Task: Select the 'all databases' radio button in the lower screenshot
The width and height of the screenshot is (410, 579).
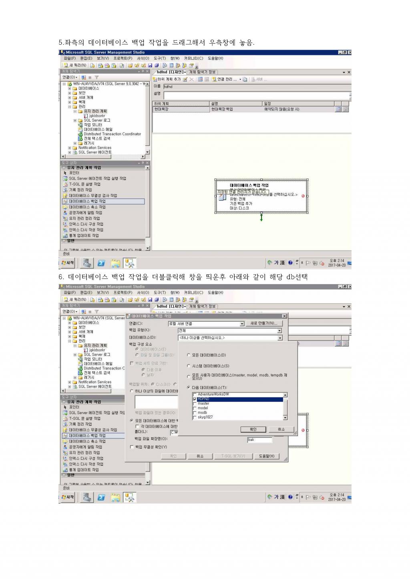Action: [x=189, y=355]
